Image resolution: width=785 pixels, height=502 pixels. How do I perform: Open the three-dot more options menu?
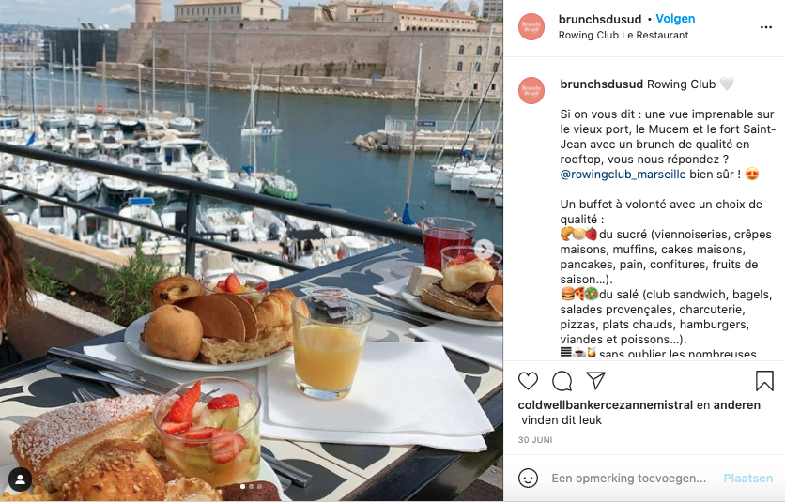[x=766, y=27]
